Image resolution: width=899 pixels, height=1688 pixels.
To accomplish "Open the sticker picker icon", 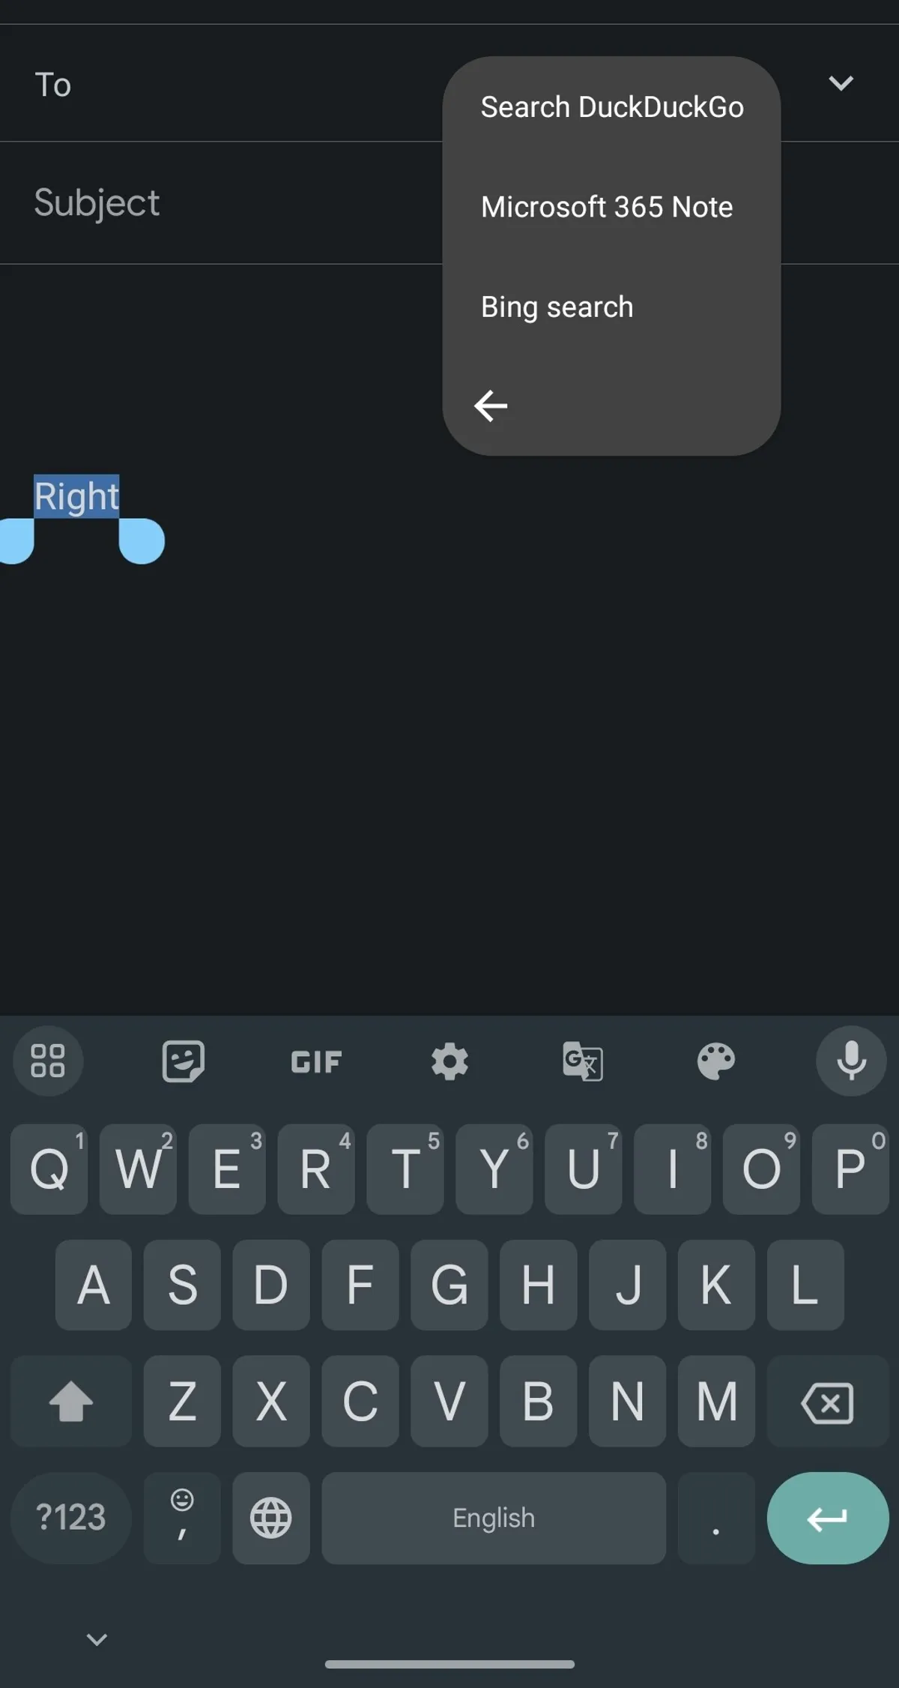I will click(183, 1061).
